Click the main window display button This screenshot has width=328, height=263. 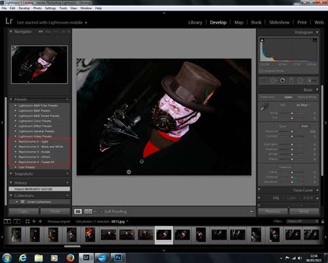coord(7,222)
